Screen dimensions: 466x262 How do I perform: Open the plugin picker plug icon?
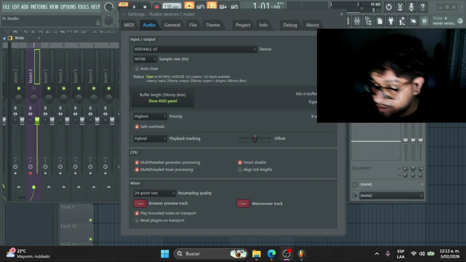point(391,21)
